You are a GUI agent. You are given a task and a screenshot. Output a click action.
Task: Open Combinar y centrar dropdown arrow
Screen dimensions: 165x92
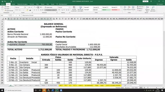click(x=56, y=10)
